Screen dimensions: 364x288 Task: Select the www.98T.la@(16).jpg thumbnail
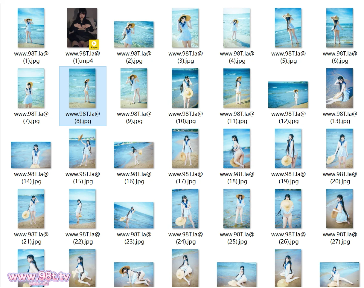(134, 155)
